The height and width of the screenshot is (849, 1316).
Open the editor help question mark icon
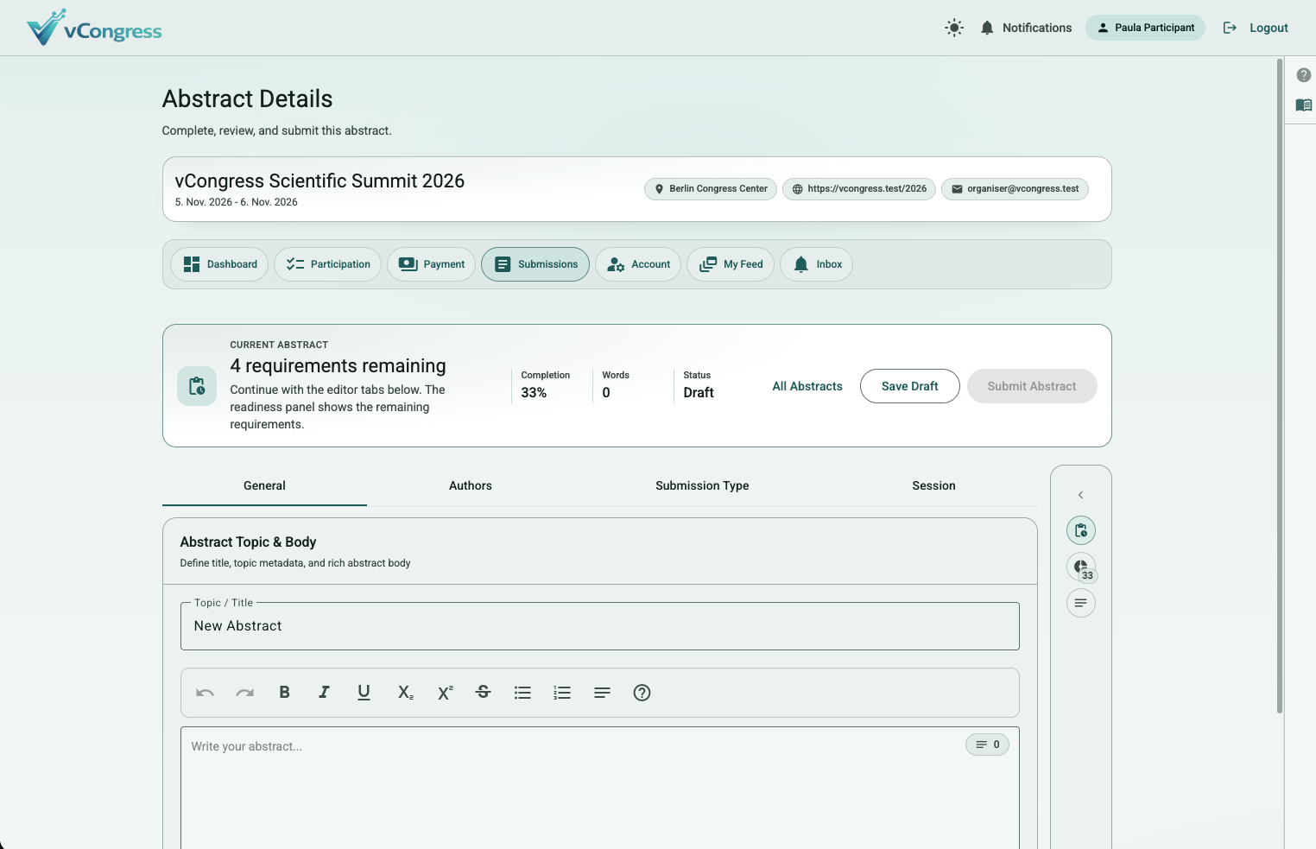pos(642,693)
